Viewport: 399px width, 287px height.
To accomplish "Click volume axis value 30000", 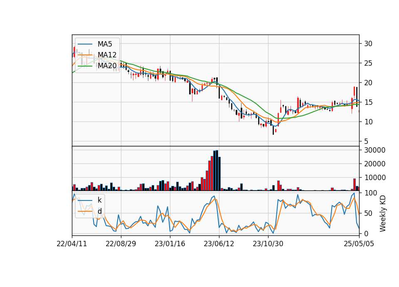I will coord(375,150).
